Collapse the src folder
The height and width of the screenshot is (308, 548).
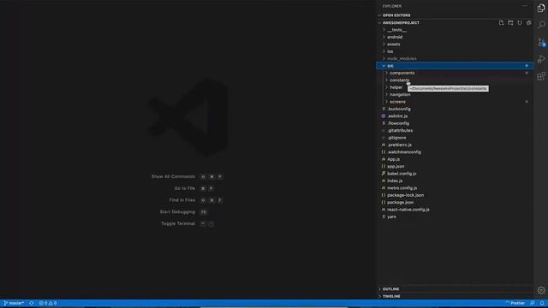(x=455, y=66)
